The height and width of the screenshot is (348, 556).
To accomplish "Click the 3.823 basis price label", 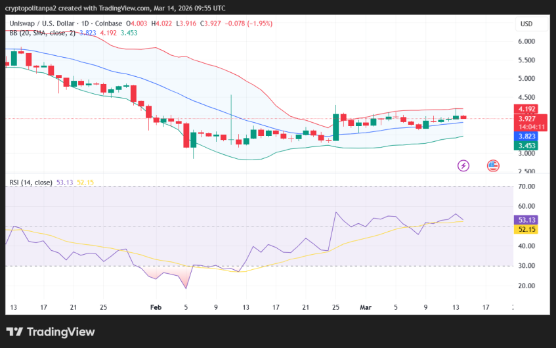I will click(x=526, y=136).
